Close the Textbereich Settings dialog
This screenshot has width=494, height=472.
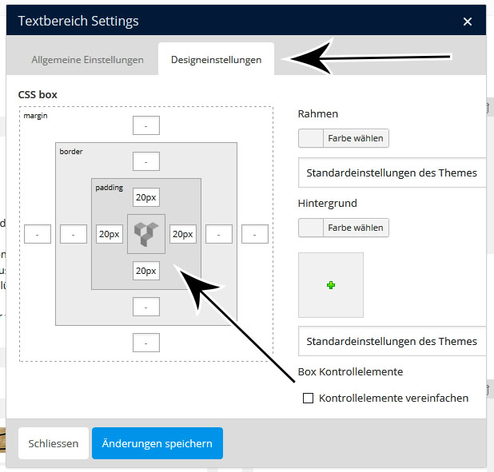468,22
